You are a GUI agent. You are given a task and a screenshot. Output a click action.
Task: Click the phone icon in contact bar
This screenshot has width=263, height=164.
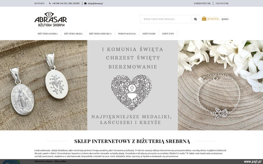(x=50, y=3)
